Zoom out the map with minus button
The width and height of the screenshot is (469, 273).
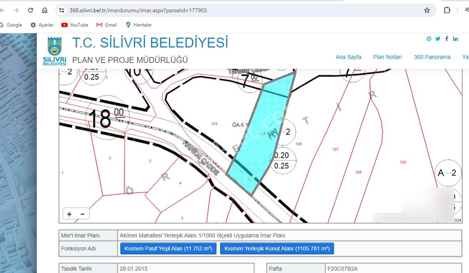83,214
